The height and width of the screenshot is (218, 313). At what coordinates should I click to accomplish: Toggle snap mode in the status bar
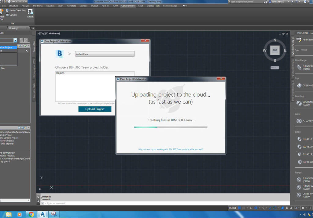(244, 208)
